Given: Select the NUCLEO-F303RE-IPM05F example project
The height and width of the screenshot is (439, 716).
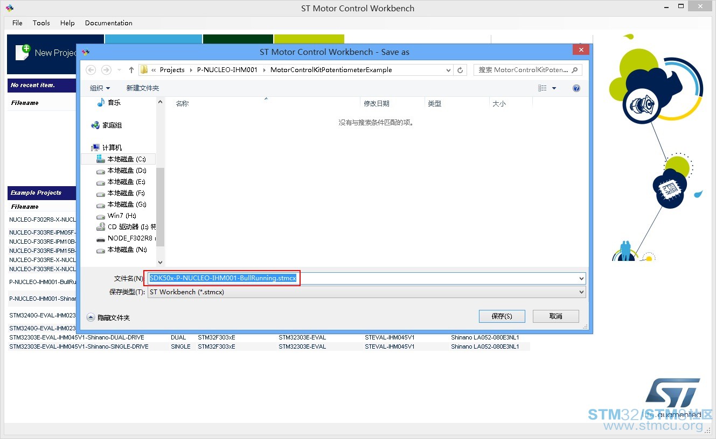Looking at the screenshot, I should coord(43,232).
